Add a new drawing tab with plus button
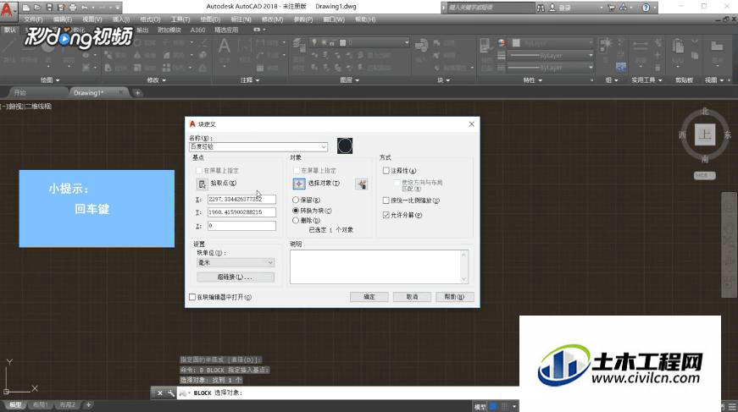The width and height of the screenshot is (738, 412). (137, 93)
